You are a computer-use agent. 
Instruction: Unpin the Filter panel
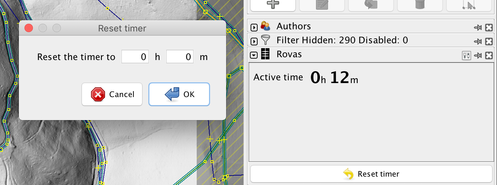[478, 42]
